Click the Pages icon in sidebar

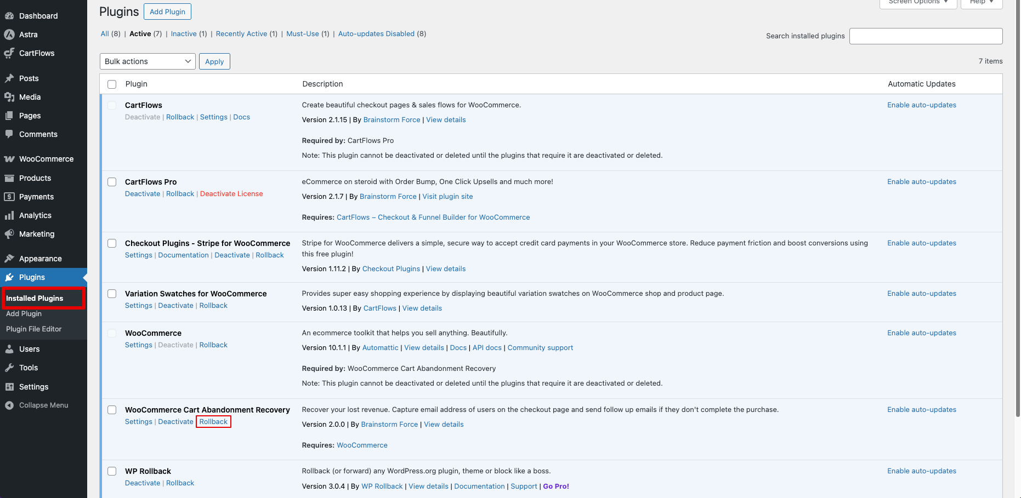click(x=9, y=116)
